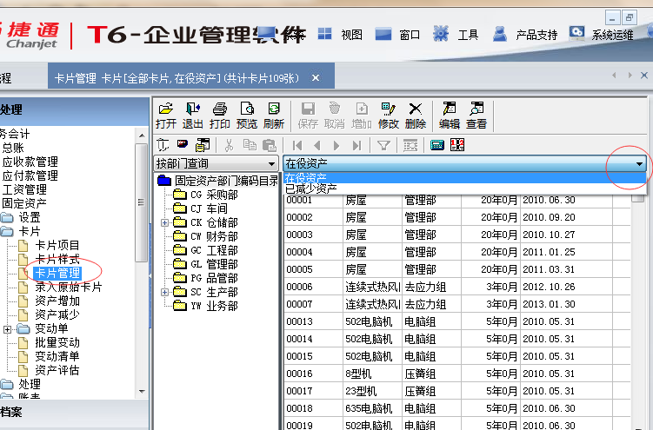
Task: Click the 打开 (Open) toolbar icon
Action: 165,114
